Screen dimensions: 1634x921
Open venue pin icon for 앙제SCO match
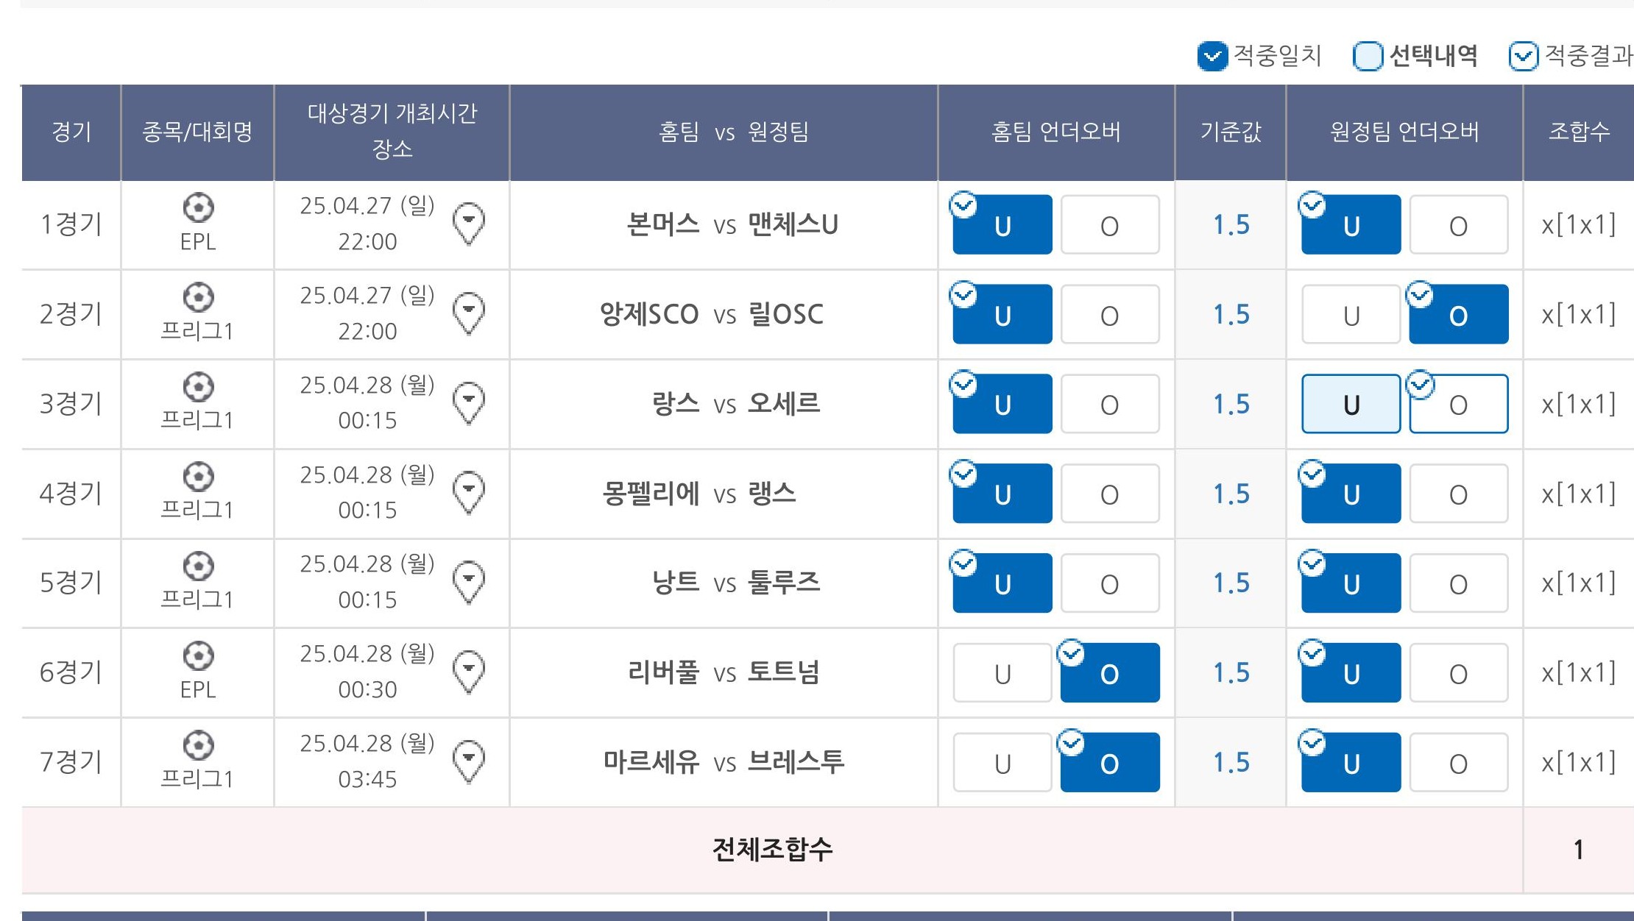pos(469,313)
